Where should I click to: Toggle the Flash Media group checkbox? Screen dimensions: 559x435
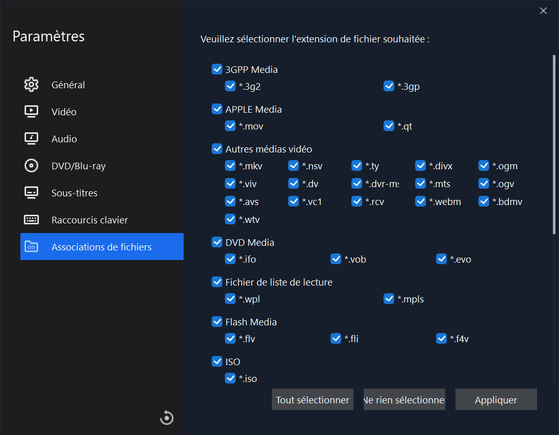[x=217, y=322]
